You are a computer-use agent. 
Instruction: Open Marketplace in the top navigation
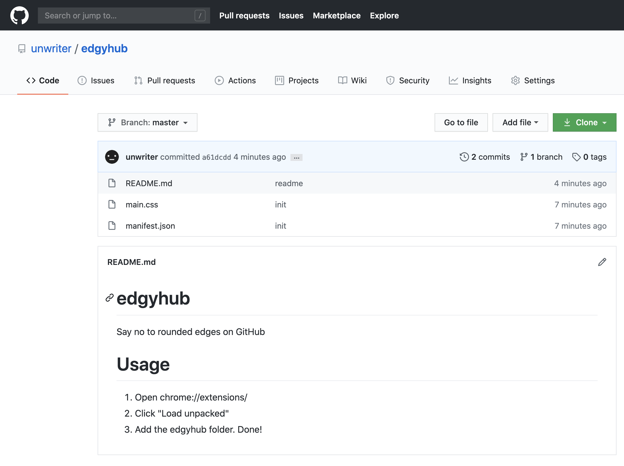tap(337, 16)
